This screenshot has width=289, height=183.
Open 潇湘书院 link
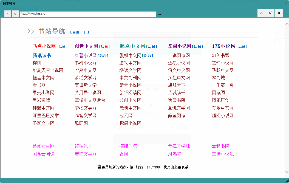[x=128, y=146]
